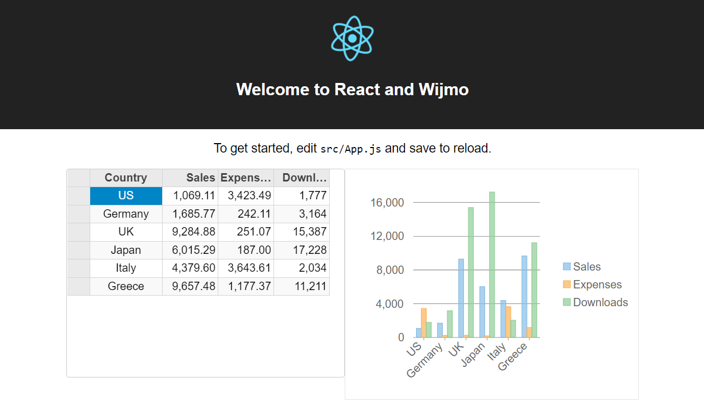704x412 pixels.
Task: Click UK's downloads cell 15,387
Action: pos(301,232)
